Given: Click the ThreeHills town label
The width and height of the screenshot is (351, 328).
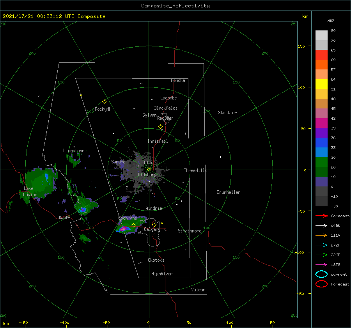Looking at the screenshot, I should click(195, 170).
